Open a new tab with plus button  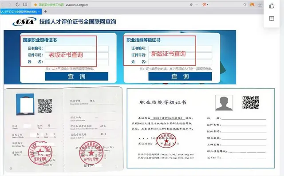45,12
